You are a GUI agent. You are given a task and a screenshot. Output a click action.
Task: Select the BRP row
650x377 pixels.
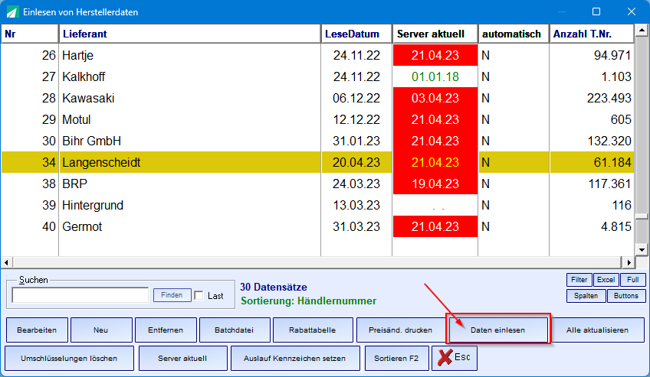(x=317, y=184)
